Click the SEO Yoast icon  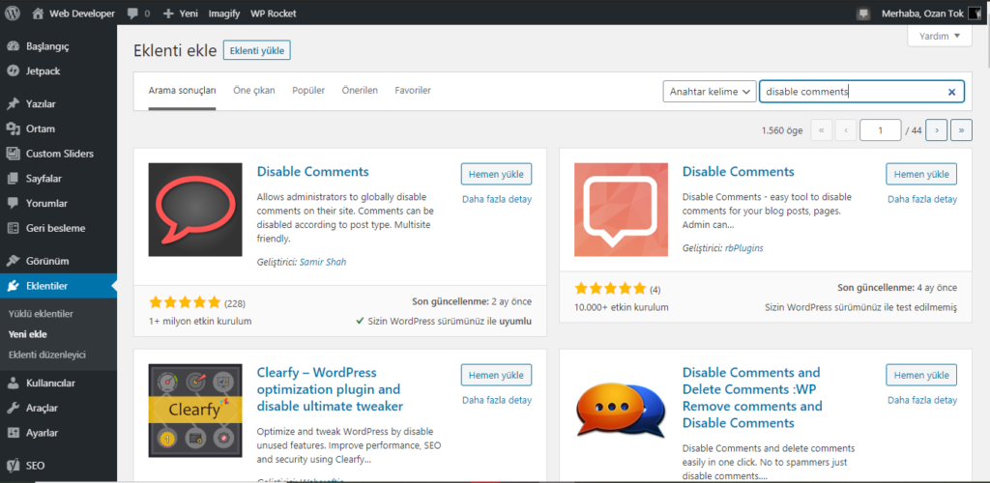coord(14,467)
